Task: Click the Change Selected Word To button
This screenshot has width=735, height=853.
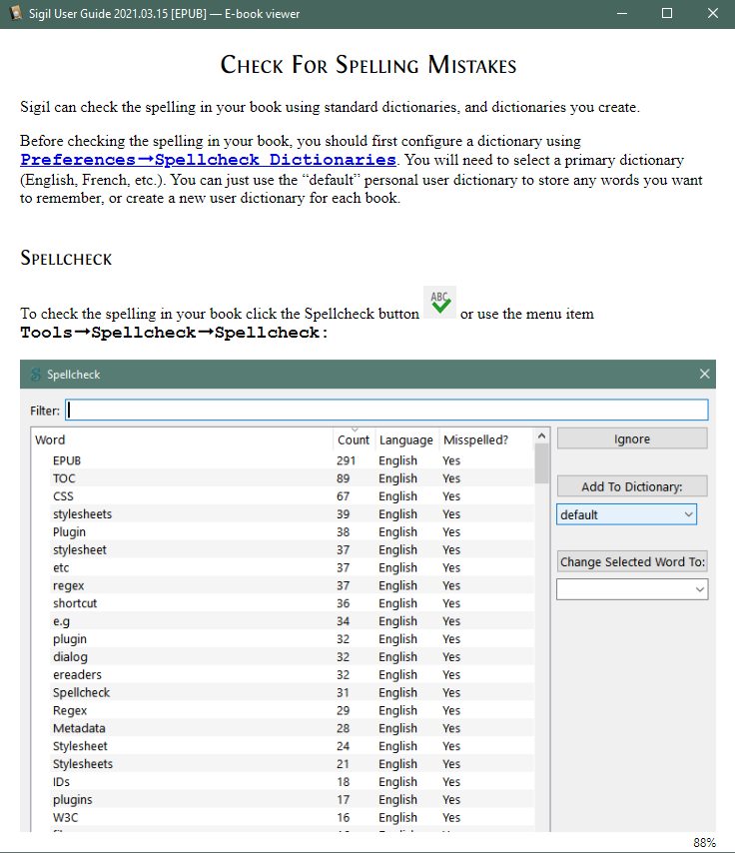Action: (632, 561)
